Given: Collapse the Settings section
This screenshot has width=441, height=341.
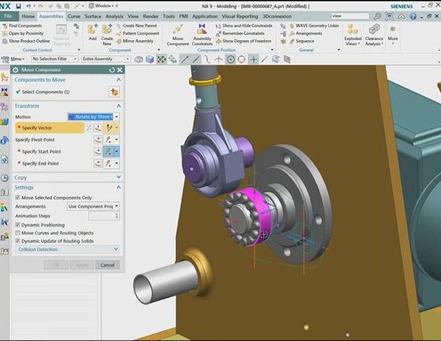Looking at the screenshot, I should [x=118, y=187].
